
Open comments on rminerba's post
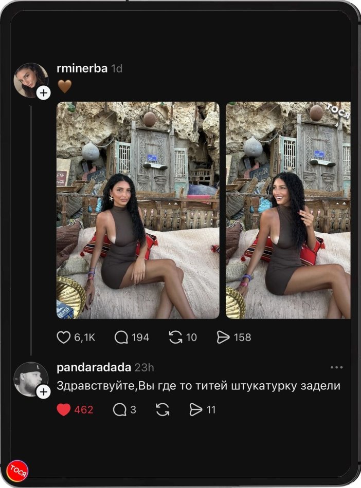pyautogui.click(x=121, y=337)
